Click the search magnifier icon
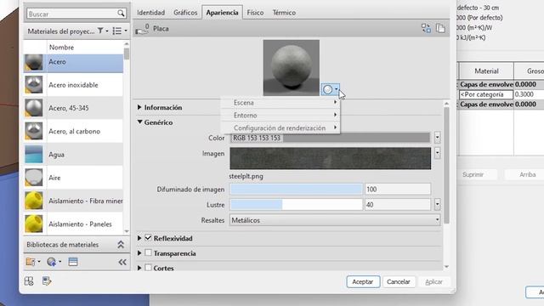544x306 pixels. (x=121, y=14)
